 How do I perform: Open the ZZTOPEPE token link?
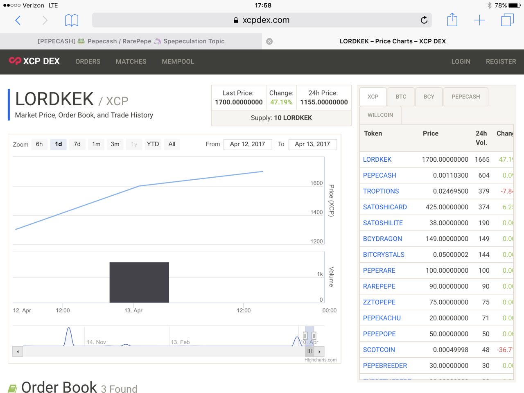[379, 302]
